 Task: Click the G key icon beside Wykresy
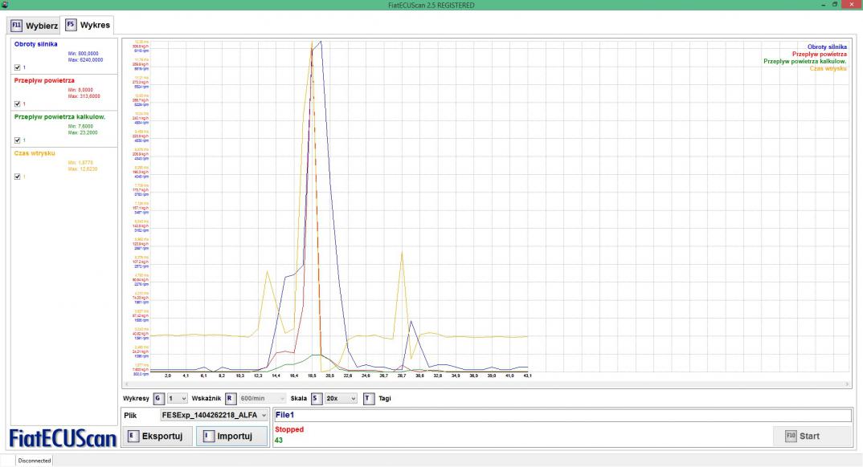coord(158,398)
